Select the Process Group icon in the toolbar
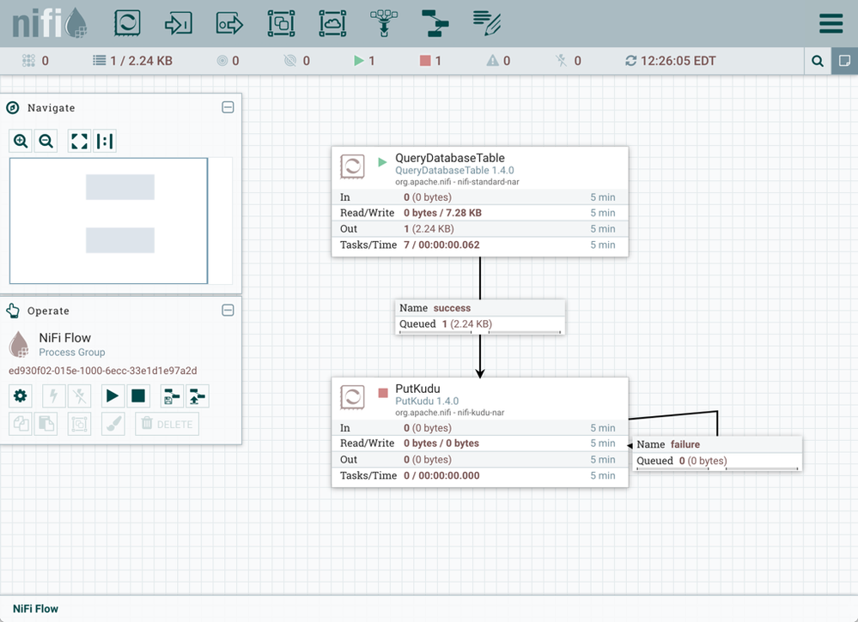 click(x=281, y=23)
